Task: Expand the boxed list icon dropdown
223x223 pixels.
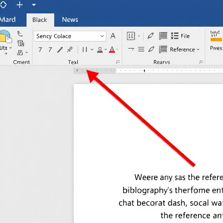Action: coord(139,36)
